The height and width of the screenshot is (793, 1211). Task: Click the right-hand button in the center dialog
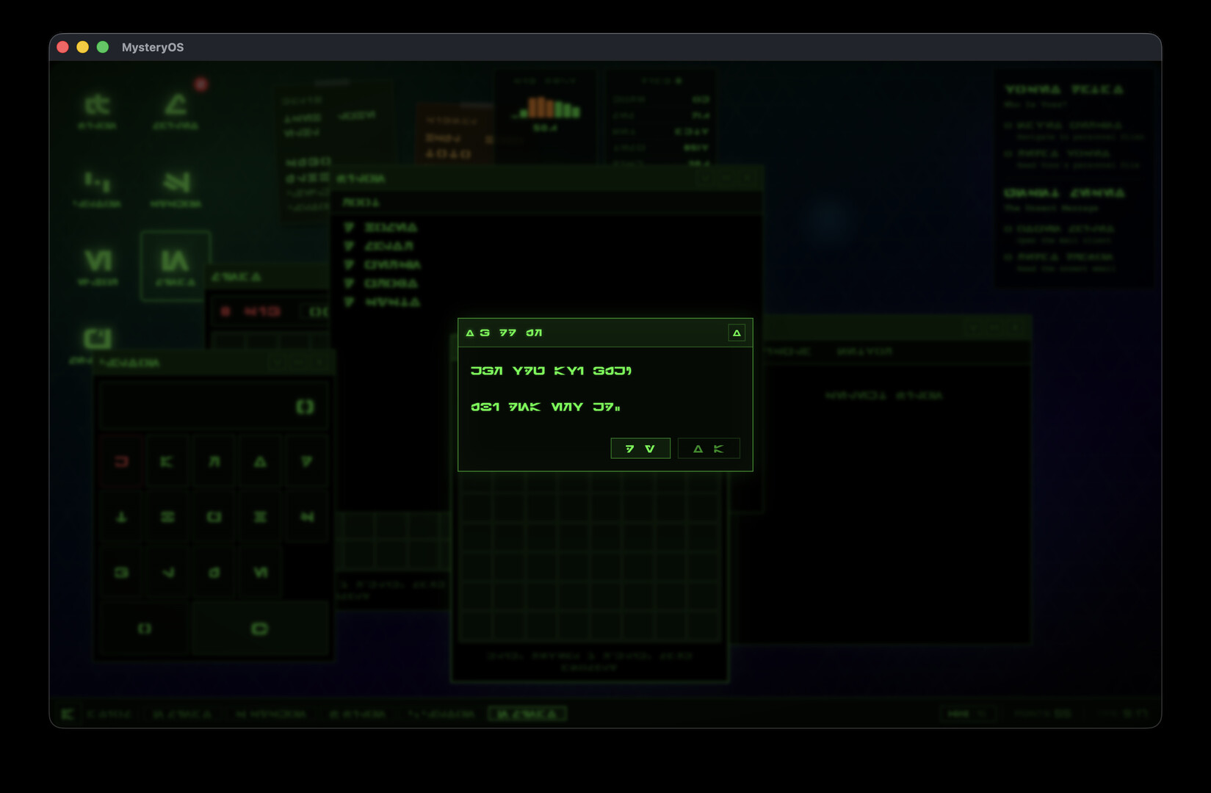pos(708,448)
